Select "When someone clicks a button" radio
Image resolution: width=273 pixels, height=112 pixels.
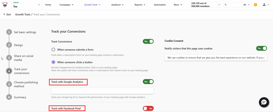coord(53,62)
